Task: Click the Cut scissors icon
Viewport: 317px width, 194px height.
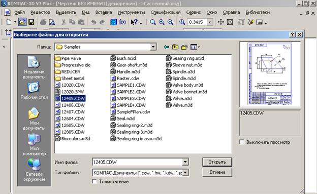Action: click(64, 22)
